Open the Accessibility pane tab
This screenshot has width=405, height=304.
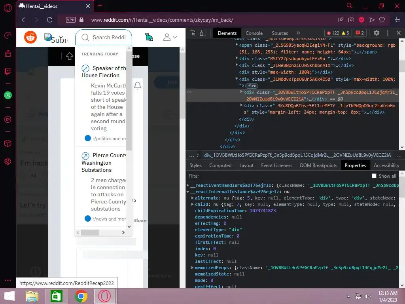click(386, 165)
